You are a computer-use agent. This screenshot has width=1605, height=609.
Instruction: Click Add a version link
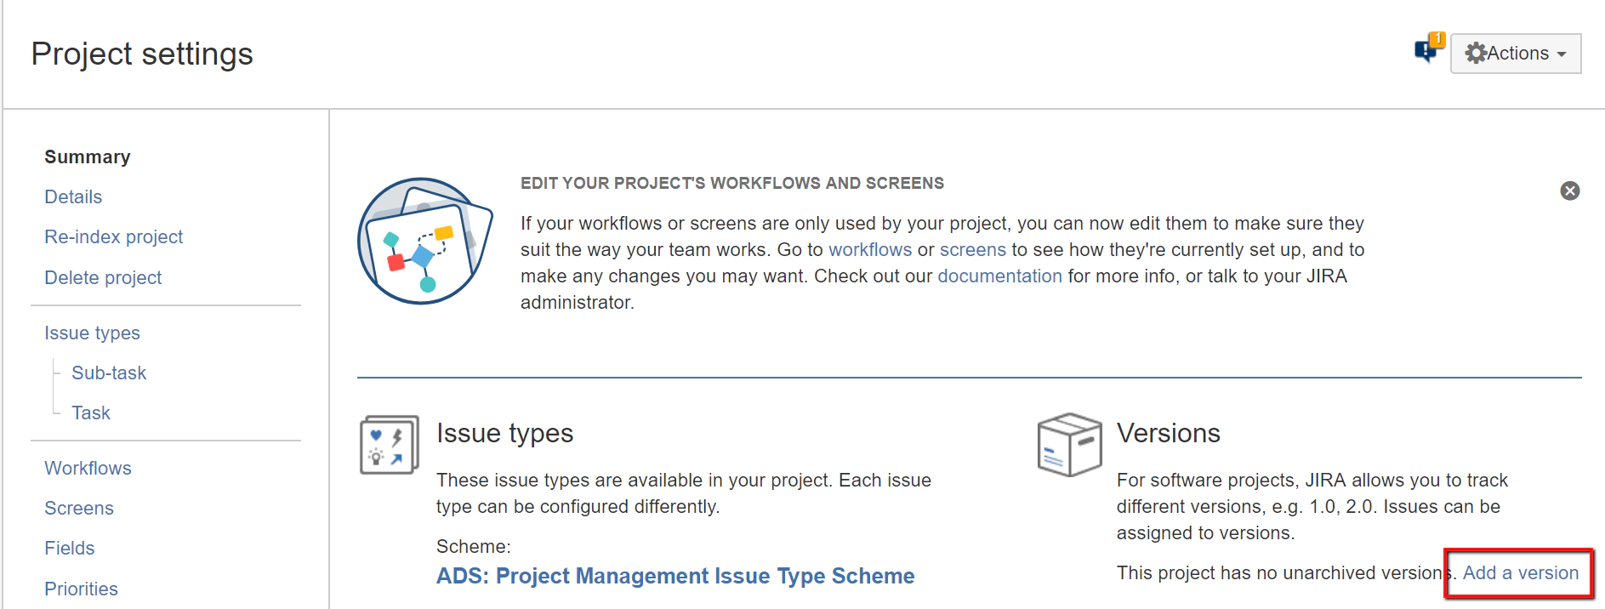pyautogui.click(x=1520, y=572)
